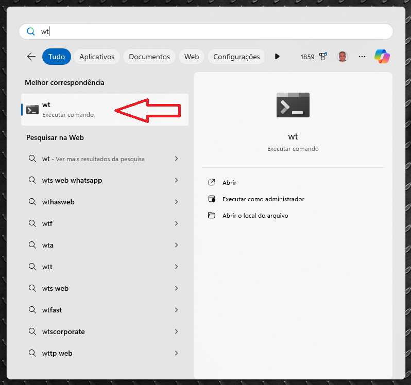Click search icon beside 'wthasweb'
The height and width of the screenshot is (385, 411).
[x=32, y=202]
